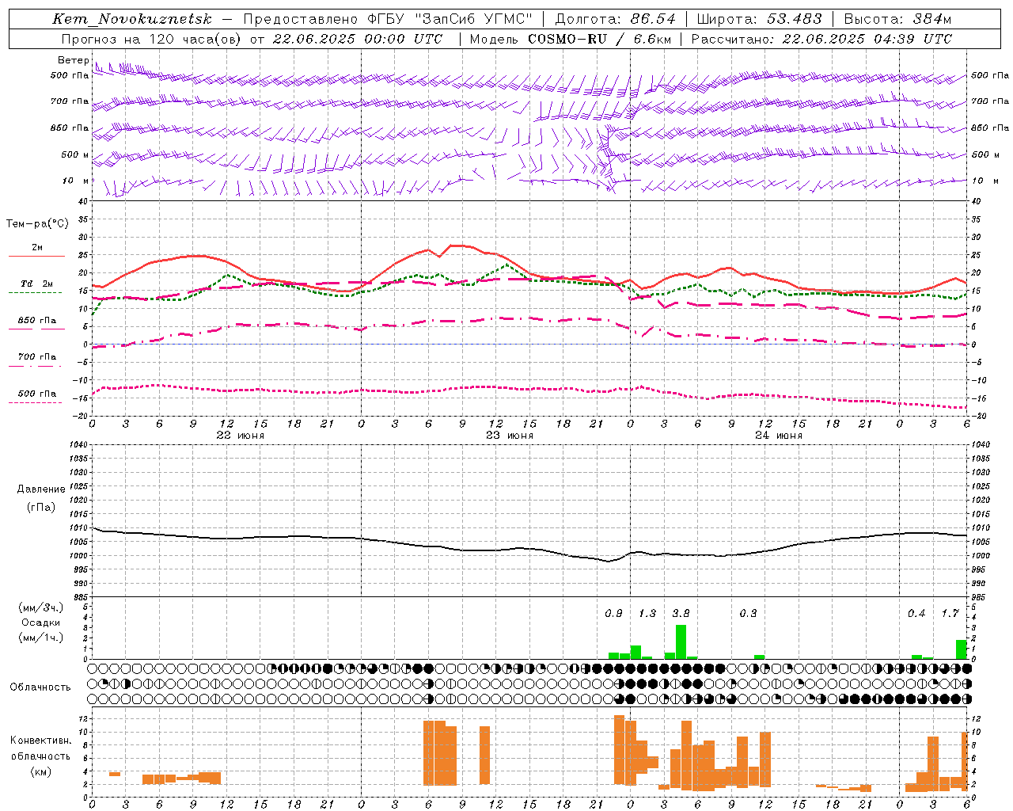This screenshot has height=811, width=1013.
Task: Click the model label COSMO-RU / 6.6км
Action: point(600,39)
